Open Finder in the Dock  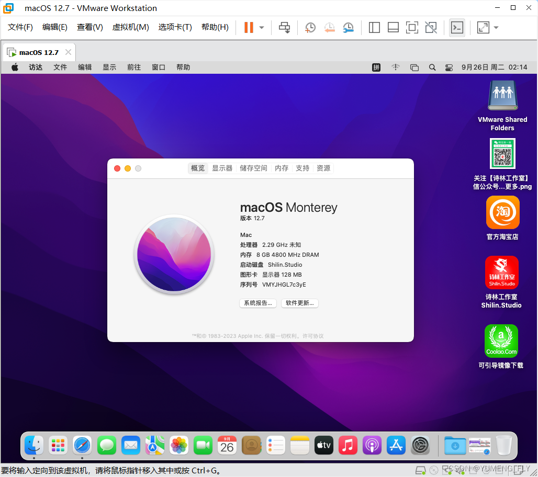(x=34, y=446)
